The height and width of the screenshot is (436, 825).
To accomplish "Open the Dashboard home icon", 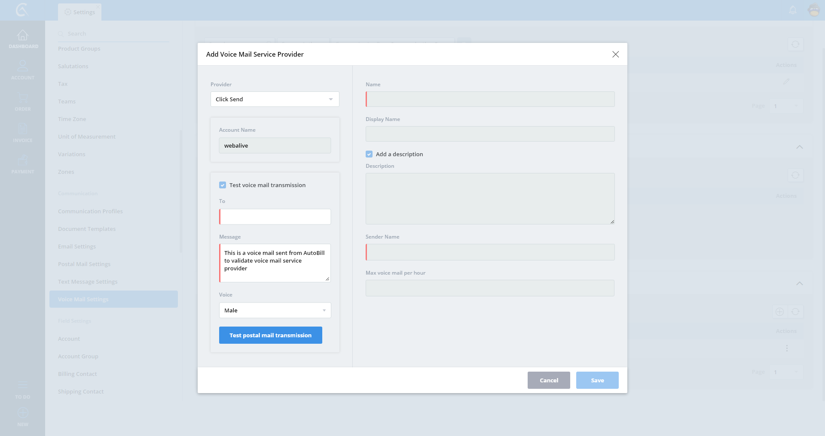I will tap(23, 35).
